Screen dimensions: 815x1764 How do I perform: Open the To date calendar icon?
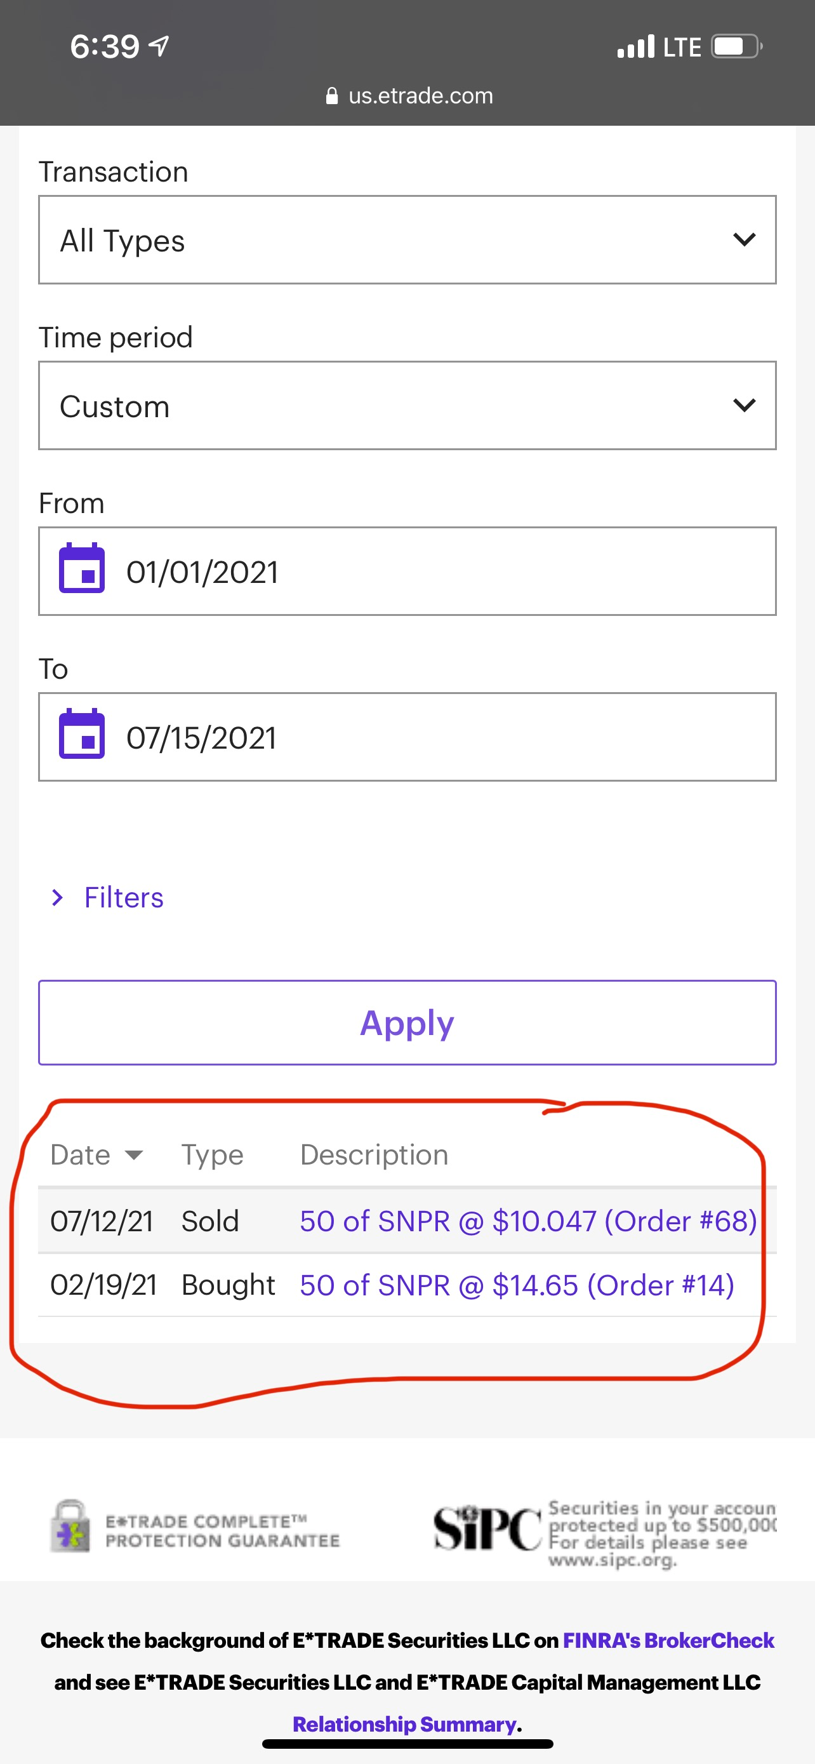(82, 733)
